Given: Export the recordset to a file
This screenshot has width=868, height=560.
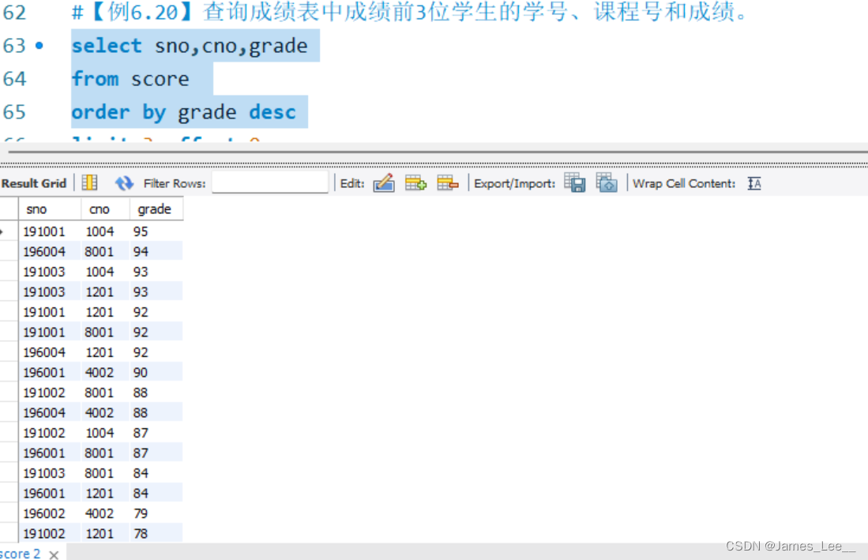Looking at the screenshot, I should pos(575,182).
